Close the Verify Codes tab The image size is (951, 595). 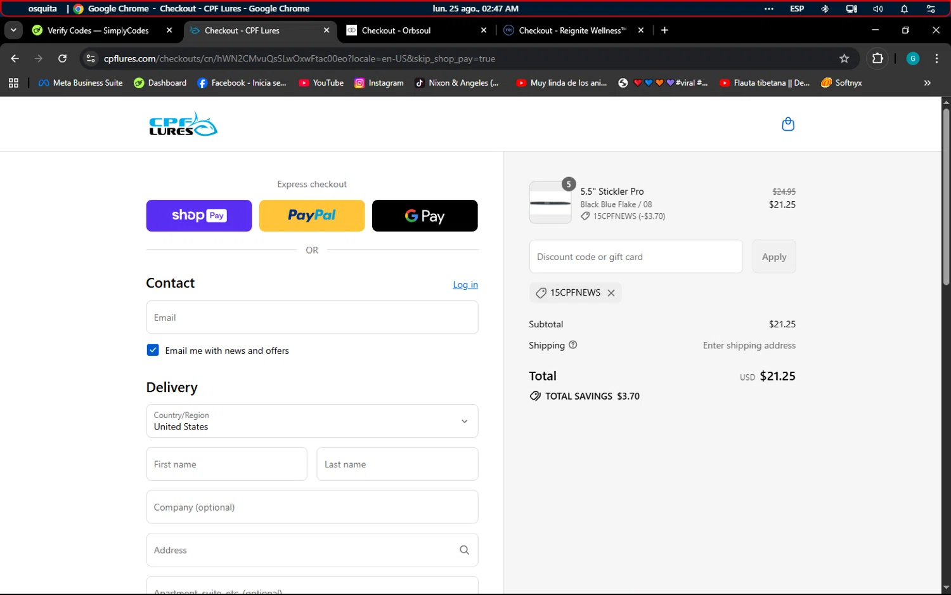pos(169,30)
